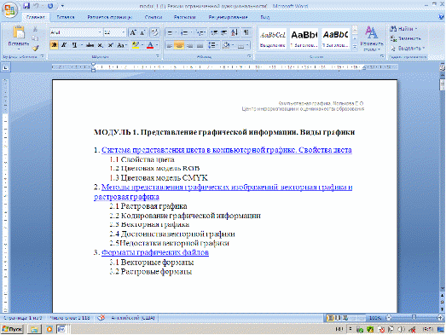The height and width of the screenshot is (335, 446).
Task: Open line spacing options
Action: point(212,45)
